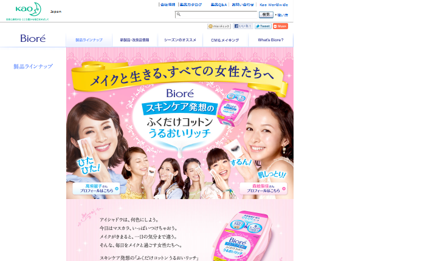Click the Bioré brand logo
Screen dimensions: 423x261
33,38
